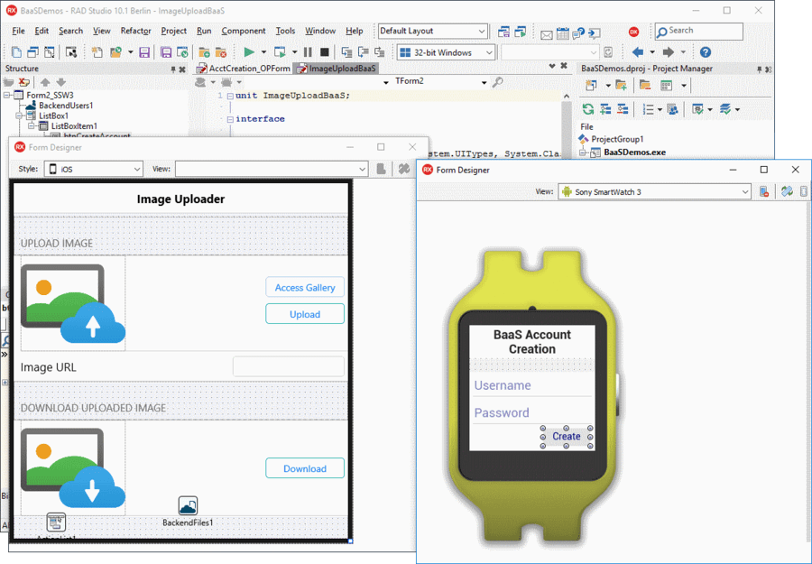Click the download image thumbnail on form
This screenshot has height=564, width=812.
pos(73,467)
